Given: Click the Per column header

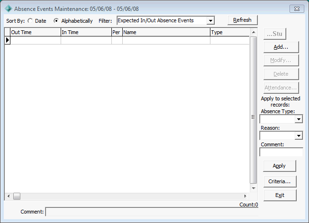Looking at the screenshot, I should click(117, 32).
